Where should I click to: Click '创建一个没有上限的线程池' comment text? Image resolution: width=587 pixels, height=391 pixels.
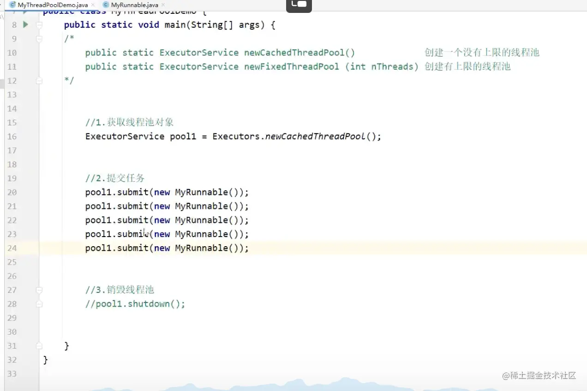click(482, 53)
